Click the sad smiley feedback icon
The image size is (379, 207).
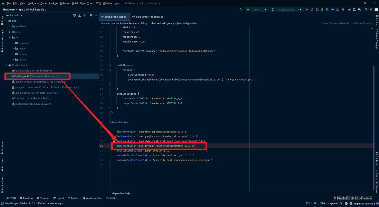[351, 203]
